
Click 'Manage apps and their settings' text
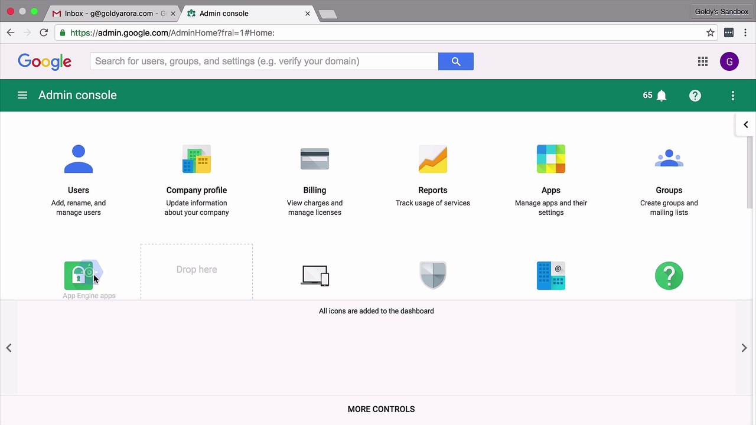click(551, 208)
